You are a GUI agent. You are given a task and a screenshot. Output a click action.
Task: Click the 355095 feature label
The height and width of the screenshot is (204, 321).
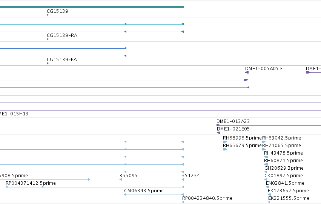pyautogui.click(x=128, y=176)
